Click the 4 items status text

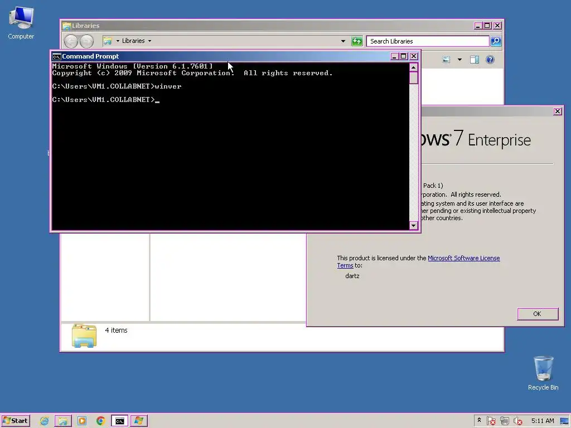116,330
